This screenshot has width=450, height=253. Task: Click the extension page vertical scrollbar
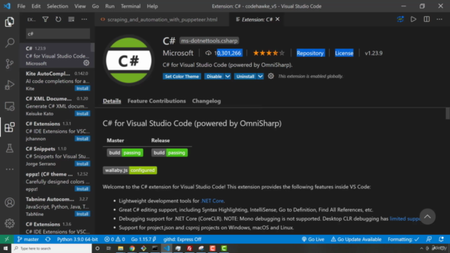pyautogui.click(x=448, y=113)
